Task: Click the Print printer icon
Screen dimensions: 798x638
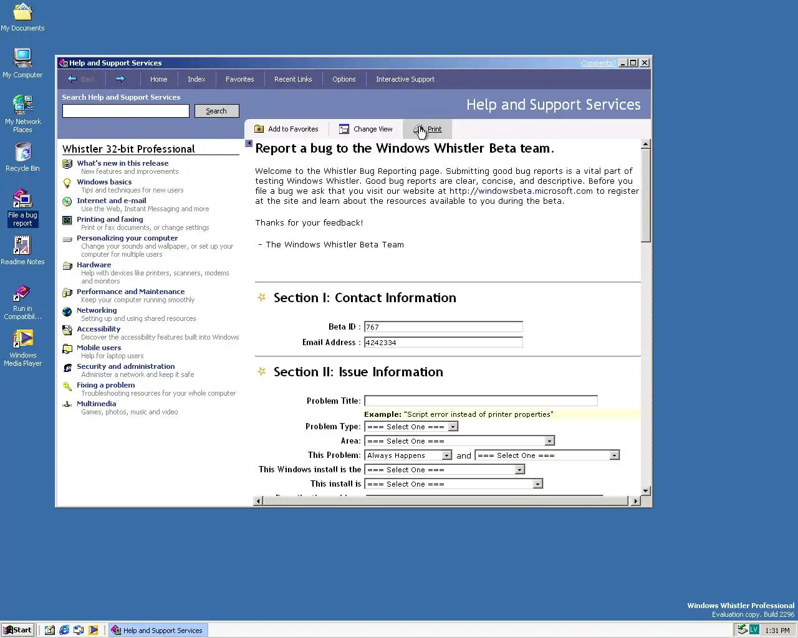Action: point(418,129)
